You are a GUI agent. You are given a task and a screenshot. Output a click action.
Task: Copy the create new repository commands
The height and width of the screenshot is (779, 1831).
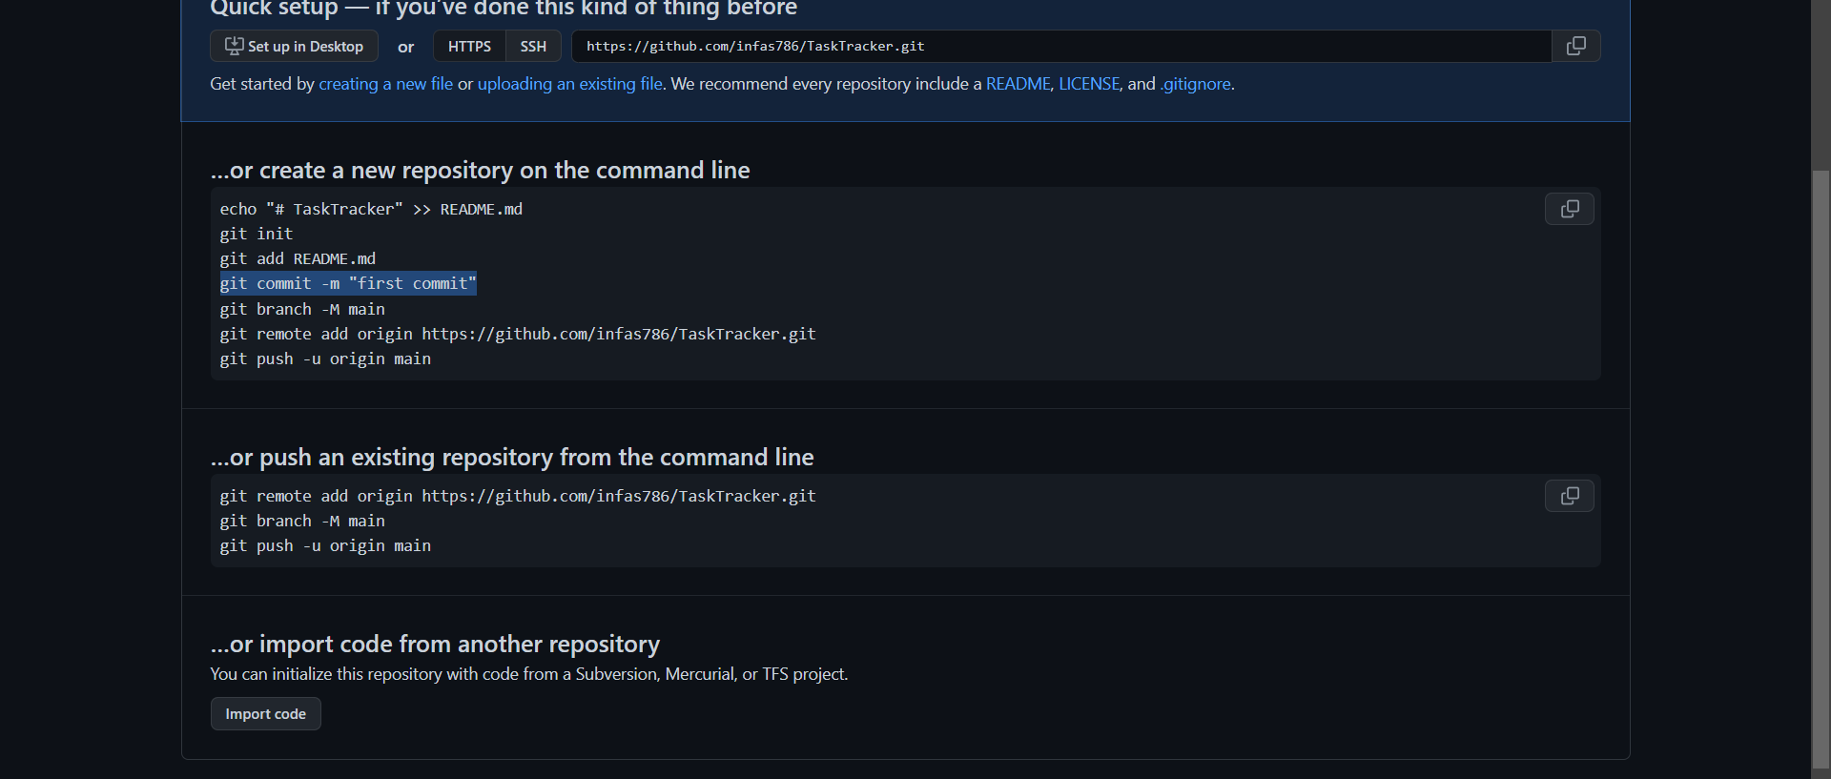1569,209
